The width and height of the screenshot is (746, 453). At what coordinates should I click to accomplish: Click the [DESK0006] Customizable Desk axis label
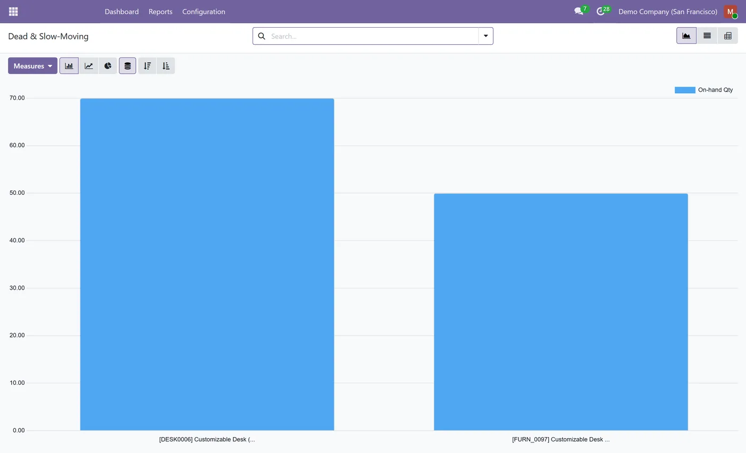[x=207, y=440]
